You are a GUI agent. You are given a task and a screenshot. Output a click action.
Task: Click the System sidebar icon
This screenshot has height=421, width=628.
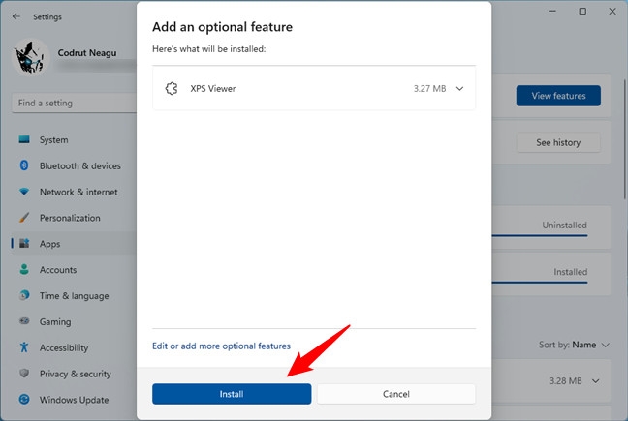click(x=24, y=140)
